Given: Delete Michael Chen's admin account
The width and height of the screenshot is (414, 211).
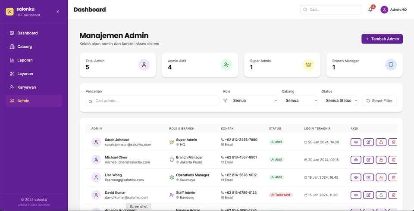Looking at the screenshot, I should (x=393, y=160).
